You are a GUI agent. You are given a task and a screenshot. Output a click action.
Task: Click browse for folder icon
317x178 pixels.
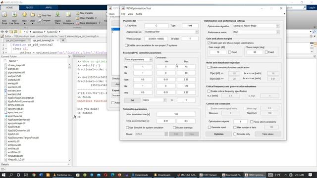point(15,32)
